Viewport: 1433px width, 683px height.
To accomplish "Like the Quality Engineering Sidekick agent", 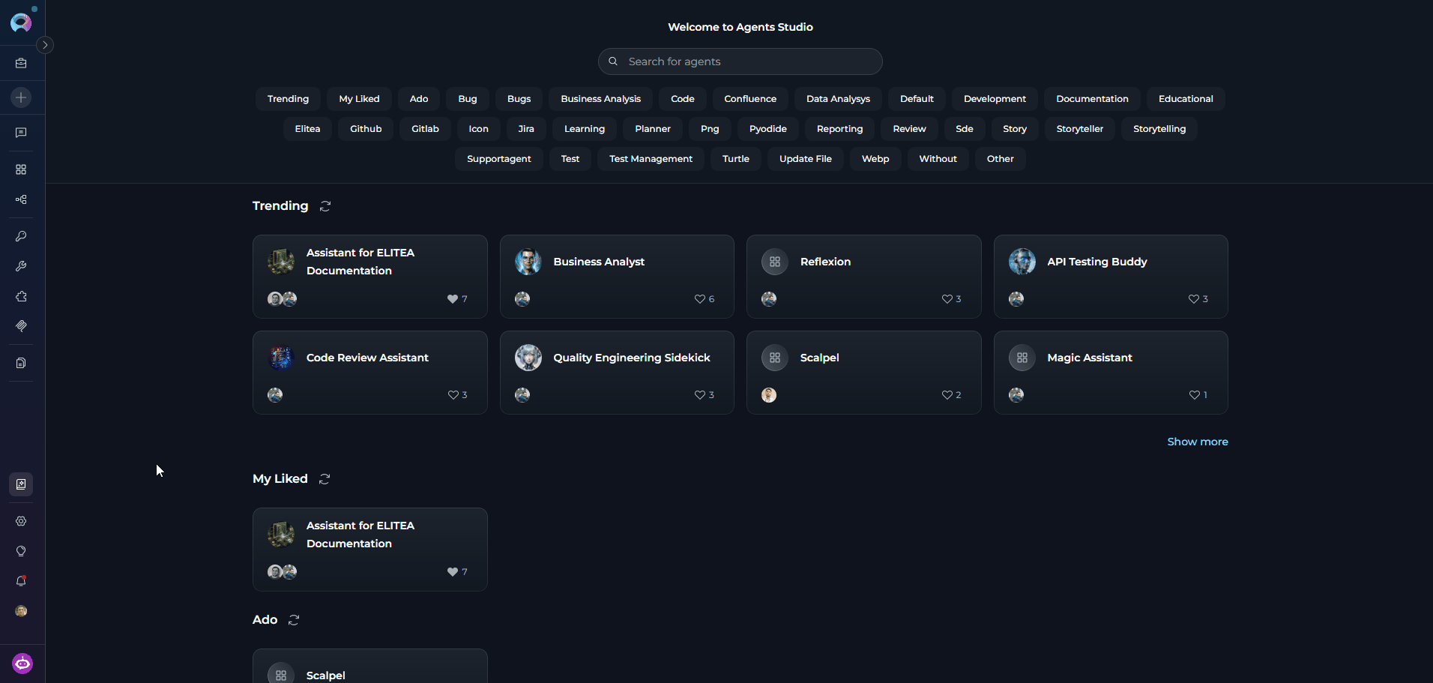I will 699,395.
